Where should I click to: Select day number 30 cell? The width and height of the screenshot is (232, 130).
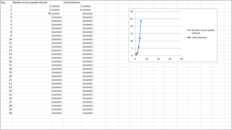(x=6, y=113)
